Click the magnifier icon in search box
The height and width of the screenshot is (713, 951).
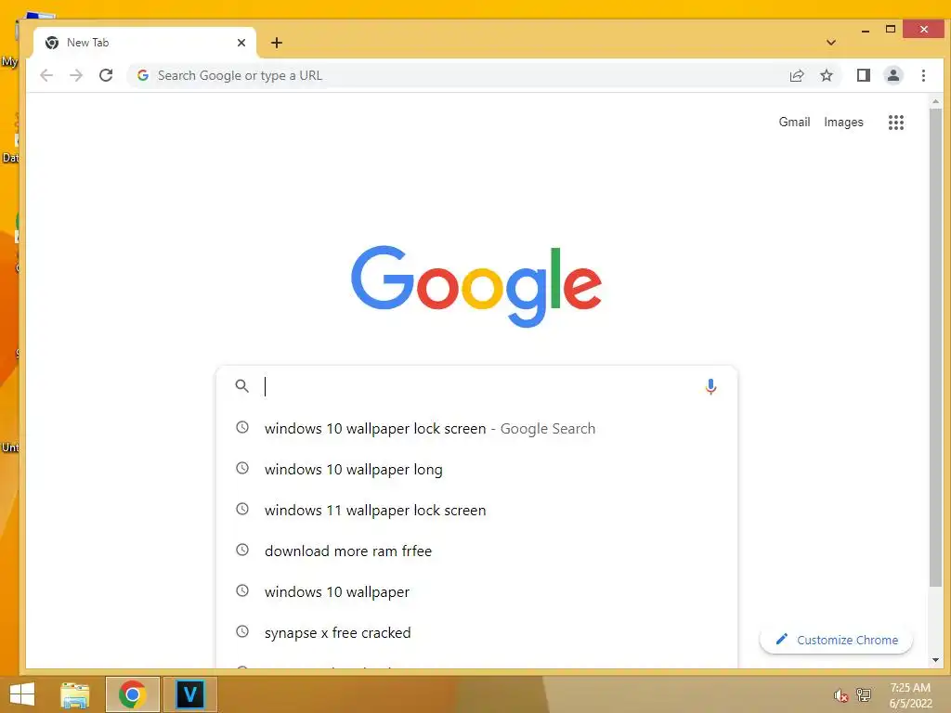point(242,386)
